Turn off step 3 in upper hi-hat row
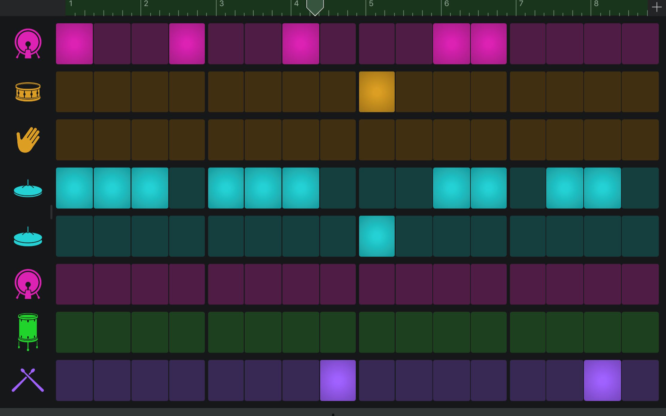666x416 pixels. (150, 188)
